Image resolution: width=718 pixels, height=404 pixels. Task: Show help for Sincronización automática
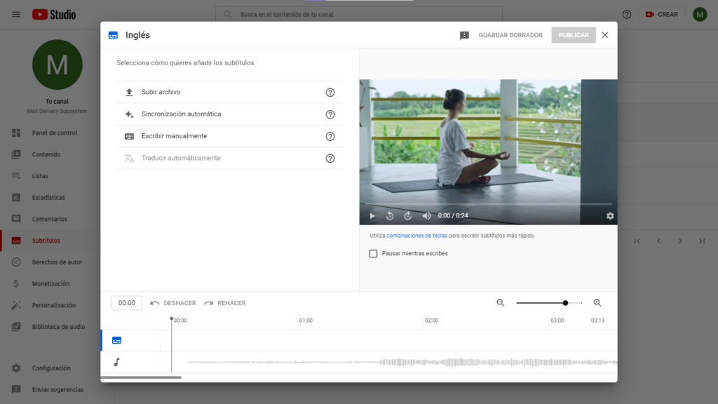pos(330,114)
